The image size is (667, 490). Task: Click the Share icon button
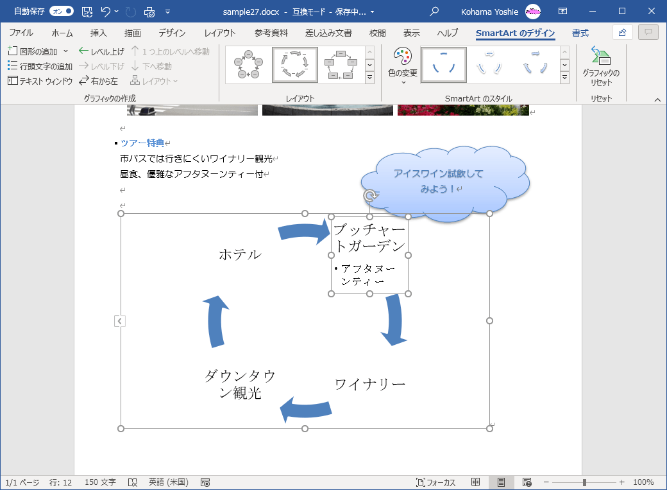[x=622, y=32]
